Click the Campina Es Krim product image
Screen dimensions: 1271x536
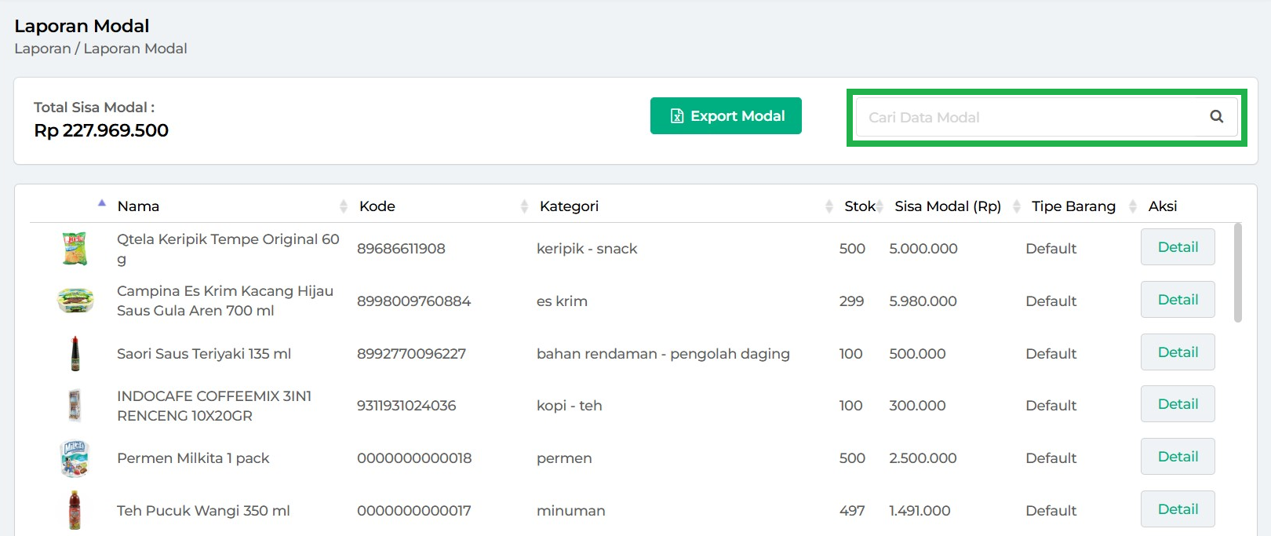(x=75, y=301)
